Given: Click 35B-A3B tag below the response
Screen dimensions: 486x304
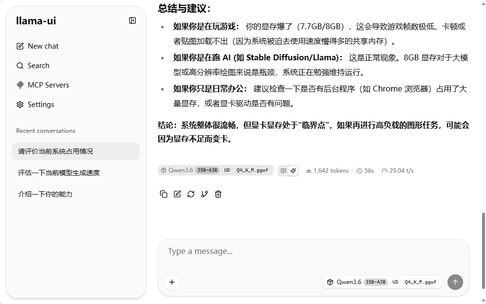Looking at the screenshot, I should (207, 170).
